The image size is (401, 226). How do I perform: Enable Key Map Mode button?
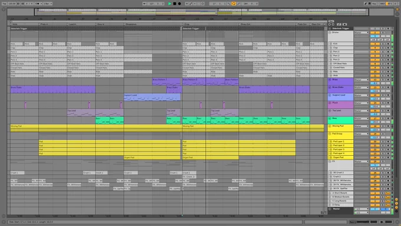click(x=374, y=4)
